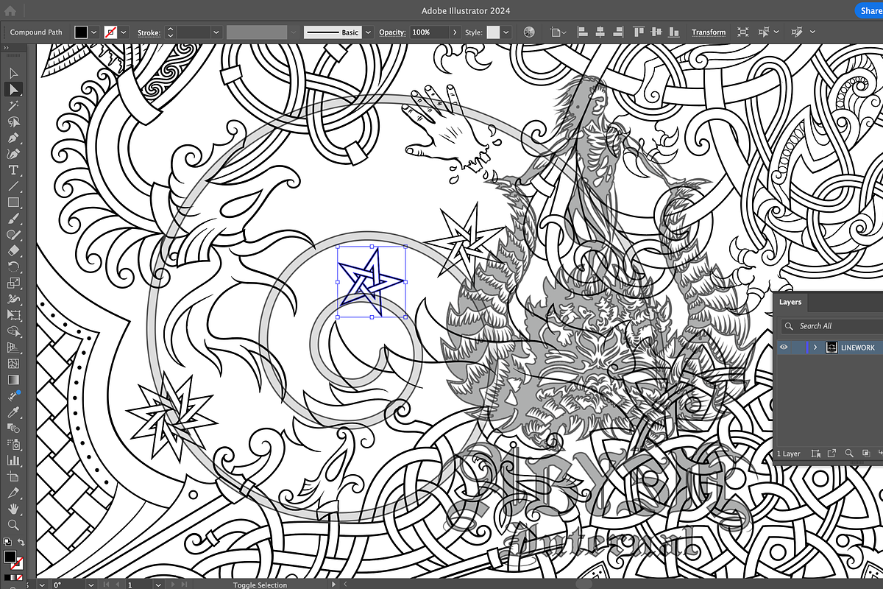The height and width of the screenshot is (589, 883).
Task: Click the opacity 100% input field
Action: (429, 32)
